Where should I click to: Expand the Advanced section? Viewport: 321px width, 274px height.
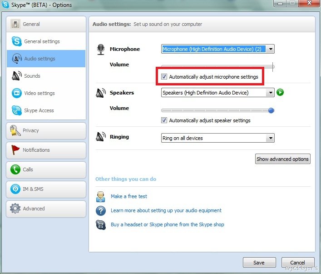[x=46, y=209]
